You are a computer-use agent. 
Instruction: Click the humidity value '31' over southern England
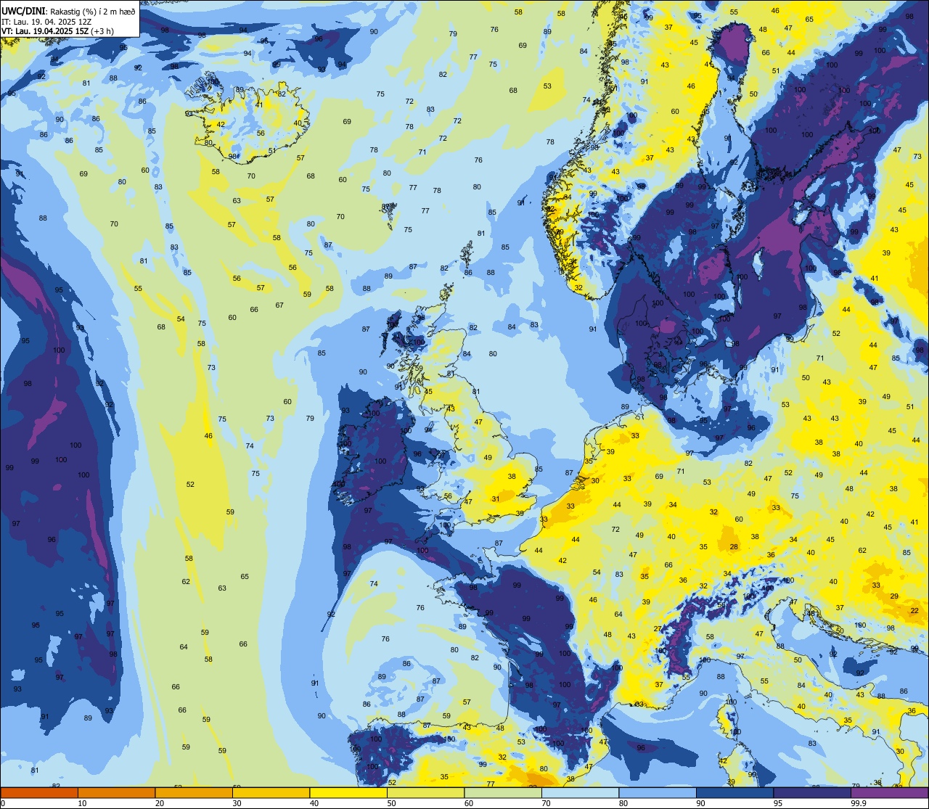pyautogui.click(x=496, y=498)
